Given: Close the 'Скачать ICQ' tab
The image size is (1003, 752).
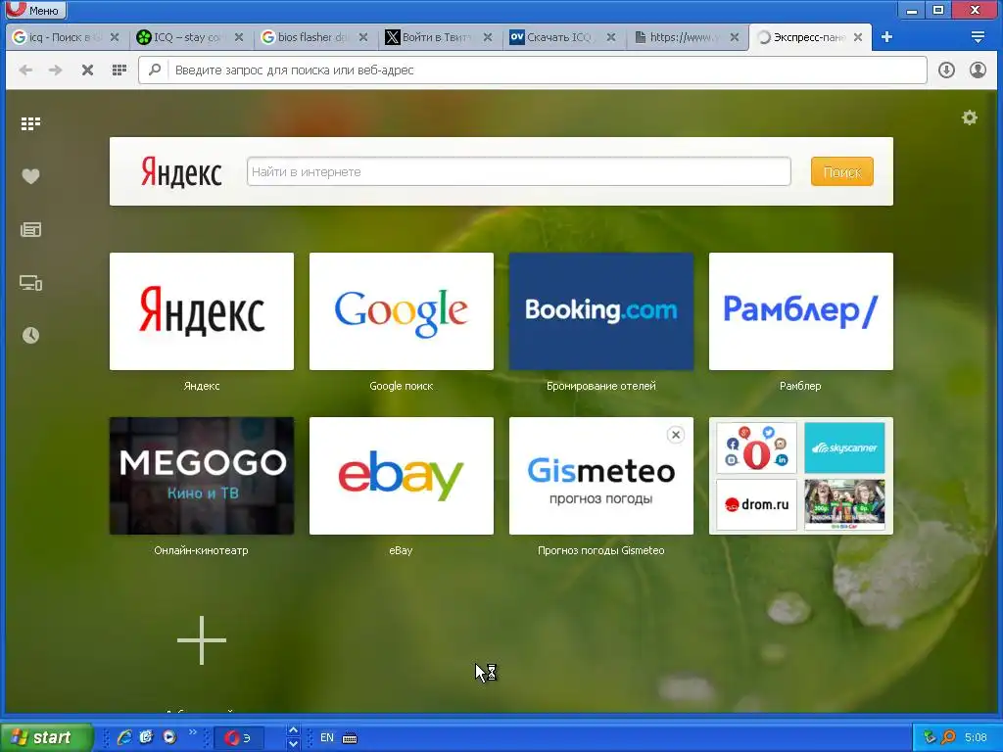Looking at the screenshot, I should [x=611, y=37].
